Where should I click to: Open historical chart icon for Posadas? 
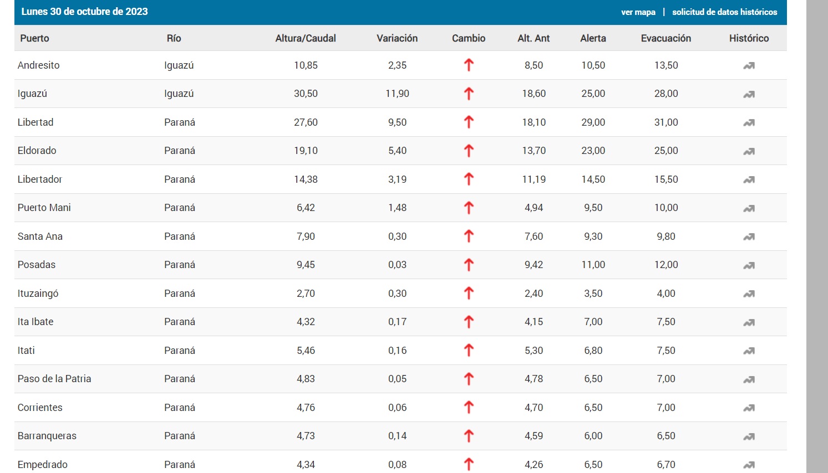pos(749,265)
